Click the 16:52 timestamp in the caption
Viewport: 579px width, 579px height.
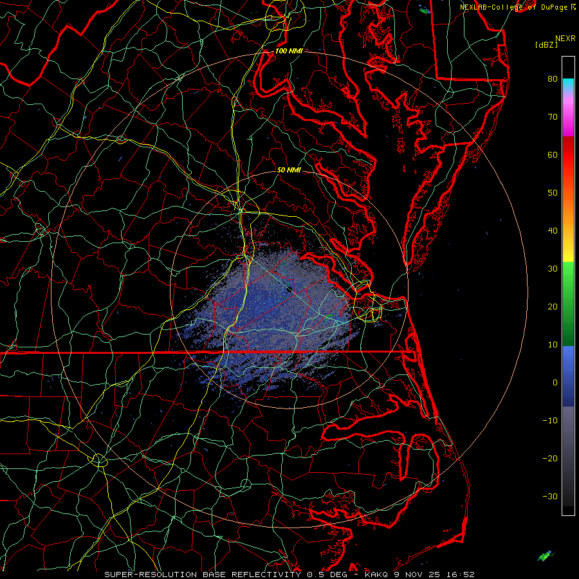[x=461, y=574]
